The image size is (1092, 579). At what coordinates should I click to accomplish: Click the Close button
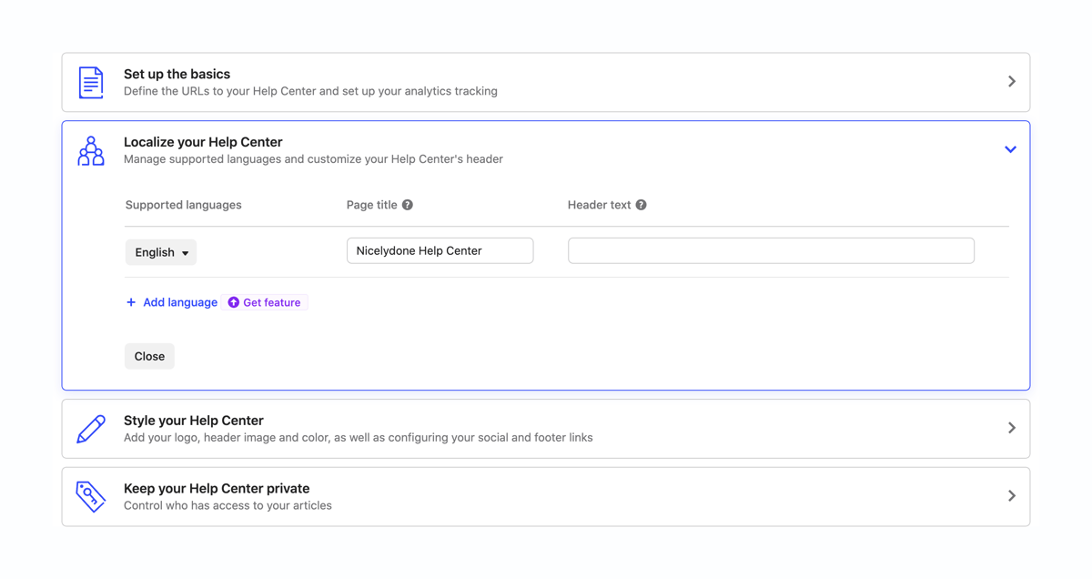[x=149, y=356]
